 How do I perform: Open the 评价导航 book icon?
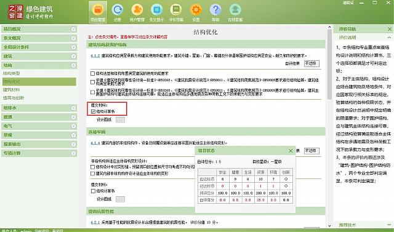tap(176, 12)
